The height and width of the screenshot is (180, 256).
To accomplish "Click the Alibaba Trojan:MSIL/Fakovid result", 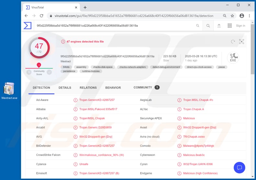I will [98, 109].
